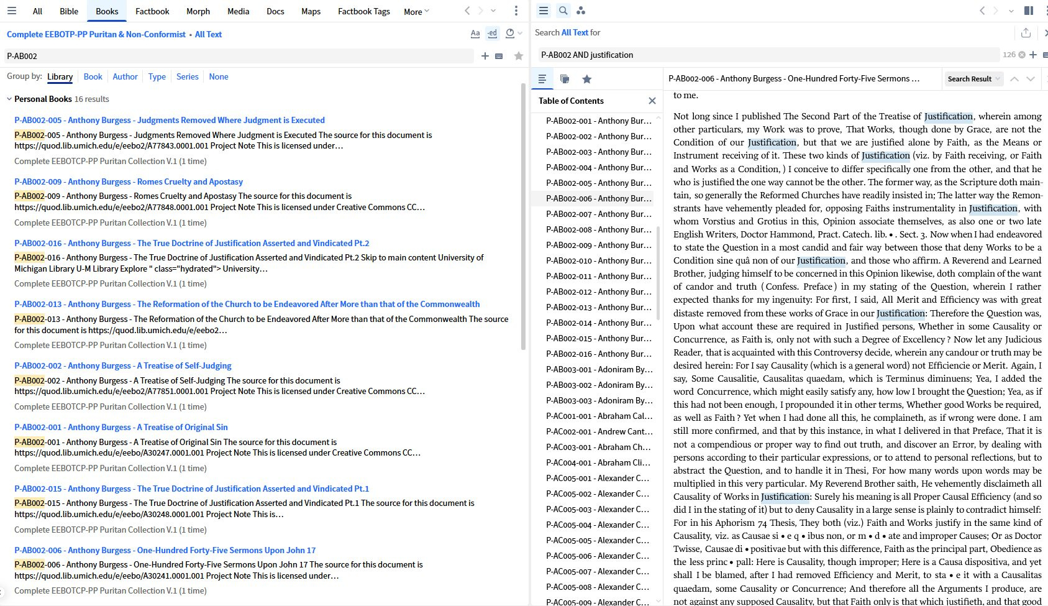Open the three-dots cluster icon in right panel
This screenshot has height=606, width=1048.
(x=581, y=11)
